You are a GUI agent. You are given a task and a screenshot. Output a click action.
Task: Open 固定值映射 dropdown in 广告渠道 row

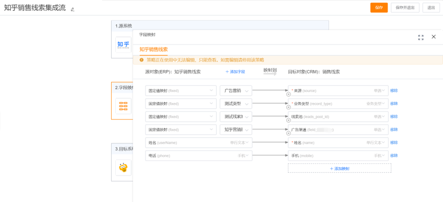click(x=181, y=129)
